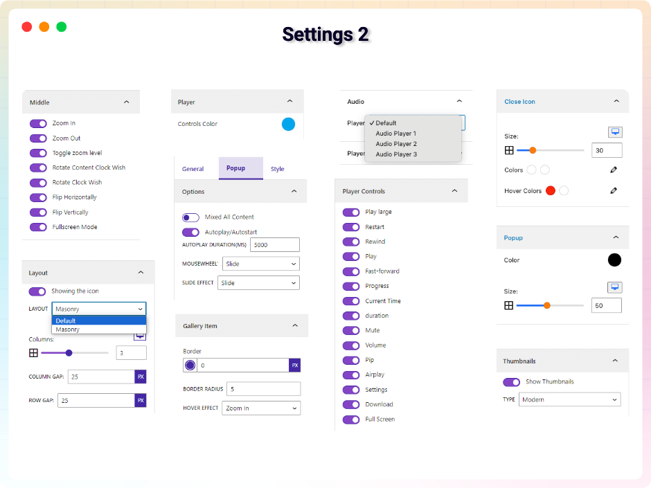
Task: Choose Default in the Layout dropdown list
Action: point(99,320)
